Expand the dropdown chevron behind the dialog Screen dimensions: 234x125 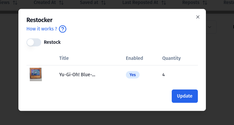coord(210,27)
